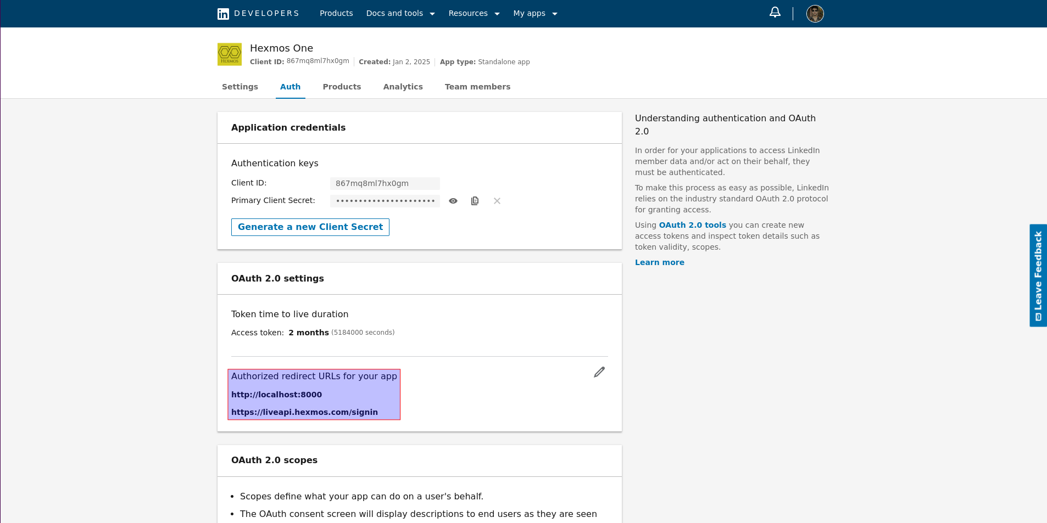Click Generate a new Client Secret
The height and width of the screenshot is (523, 1047).
310,227
